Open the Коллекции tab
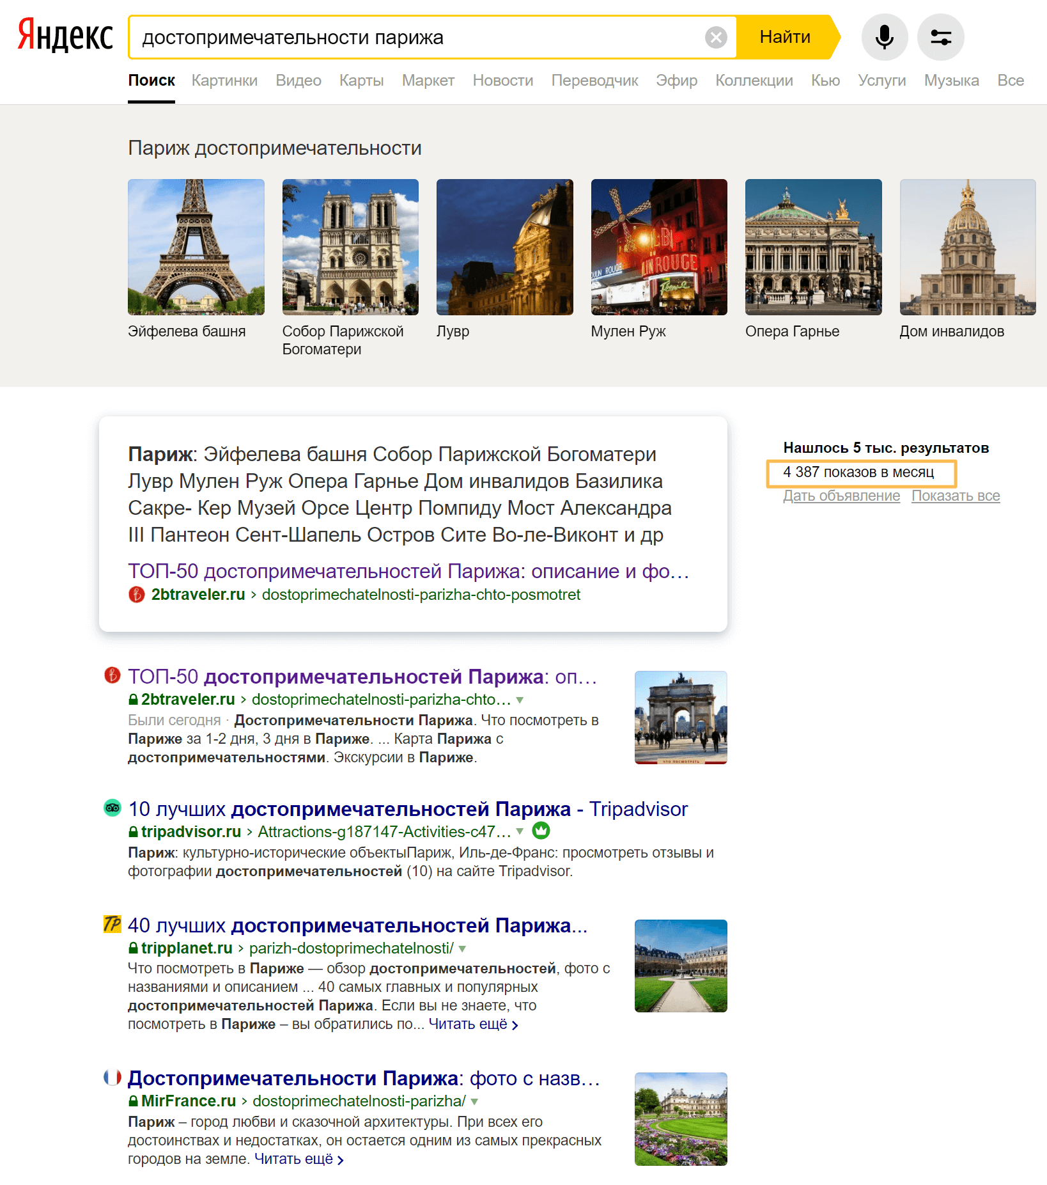Screen dimensions: 1047x1185 coord(754,81)
